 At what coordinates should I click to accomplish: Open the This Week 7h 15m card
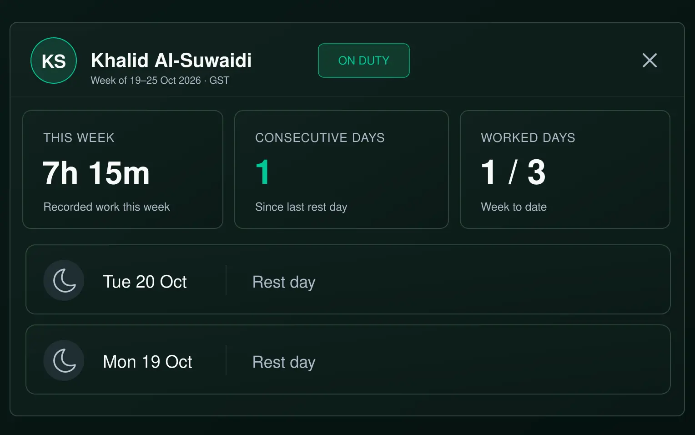pyautogui.click(x=123, y=169)
